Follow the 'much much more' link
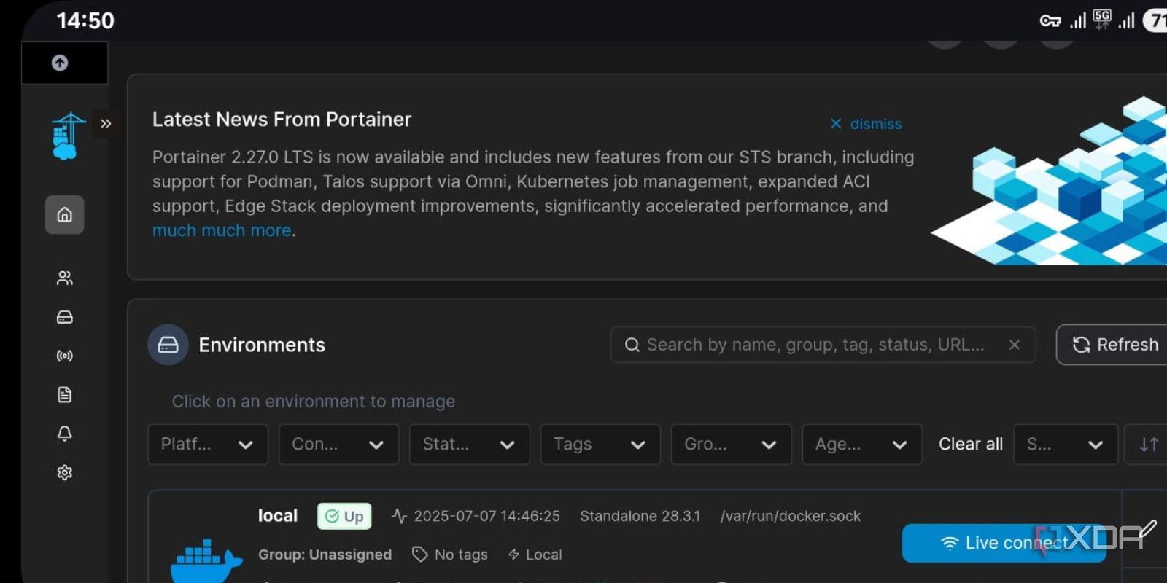Screen dimensions: 1167x583 [222, 230]
